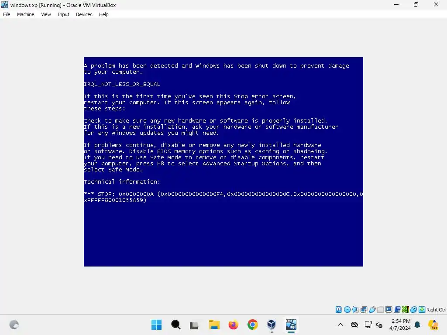Image resolution: width=447 pixels, height=335 pixels.
Task: Open File Explorer from taskbar
Action: [x=214, y=325]
